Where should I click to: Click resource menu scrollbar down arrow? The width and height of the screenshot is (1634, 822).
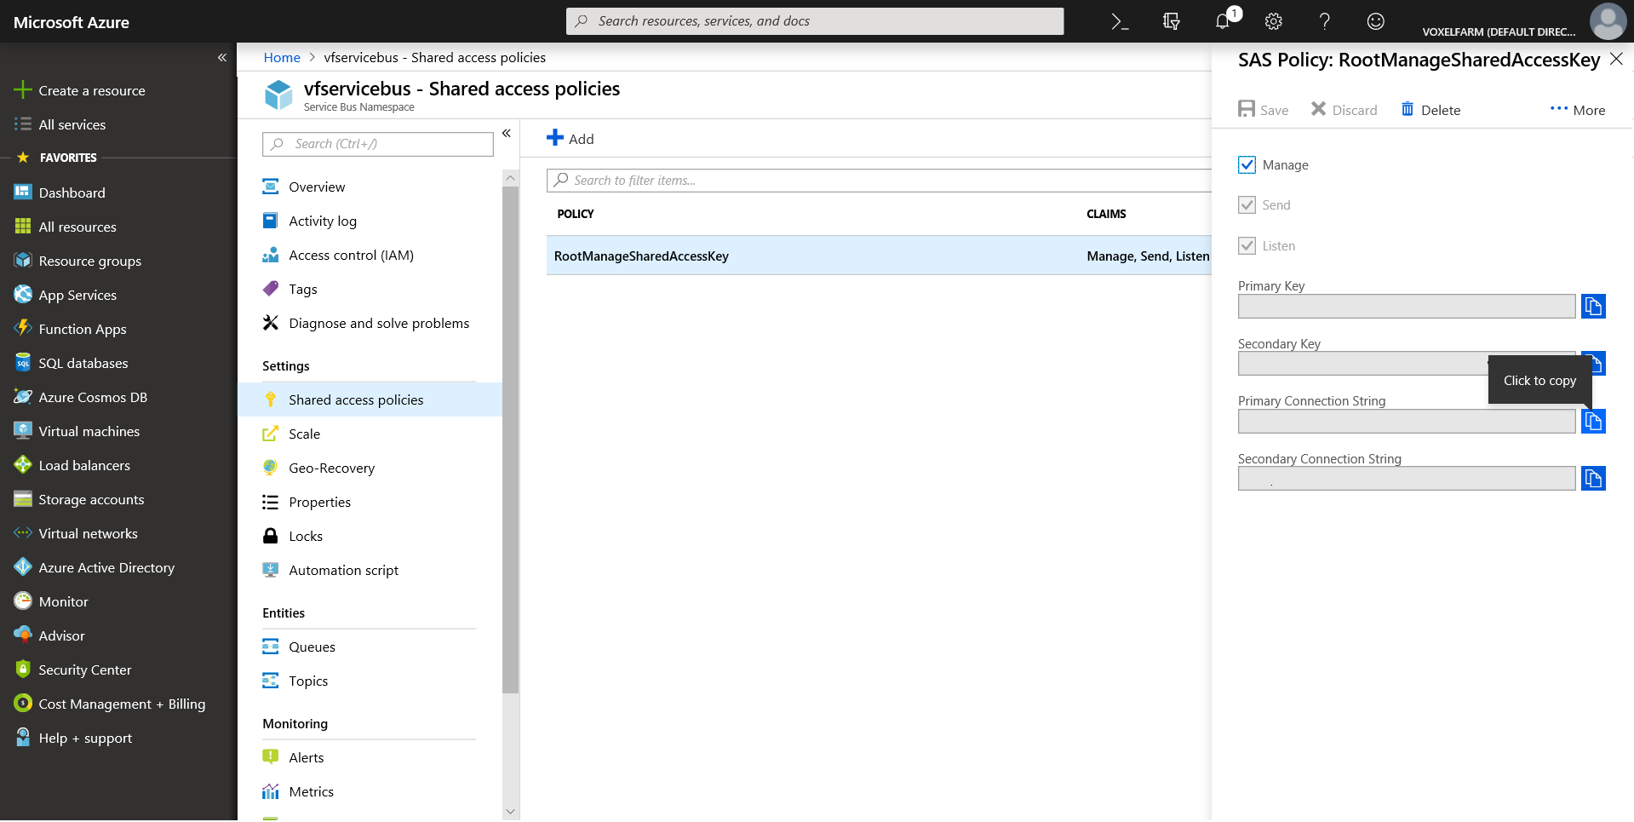[510, 813]
